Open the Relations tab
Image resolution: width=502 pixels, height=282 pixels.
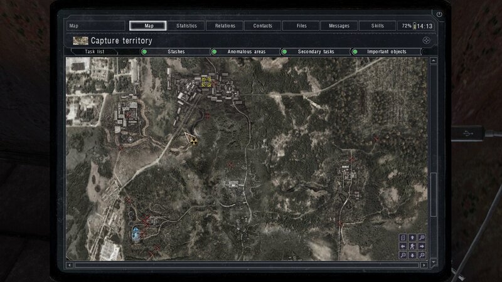pyautogui.click(x=225, y=26)
